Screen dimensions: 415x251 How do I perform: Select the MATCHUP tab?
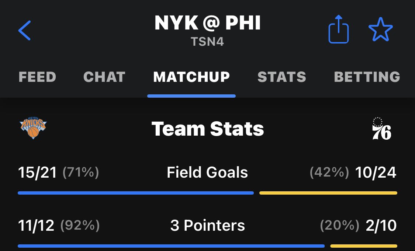pyautogui.click(x=191, y=77)
